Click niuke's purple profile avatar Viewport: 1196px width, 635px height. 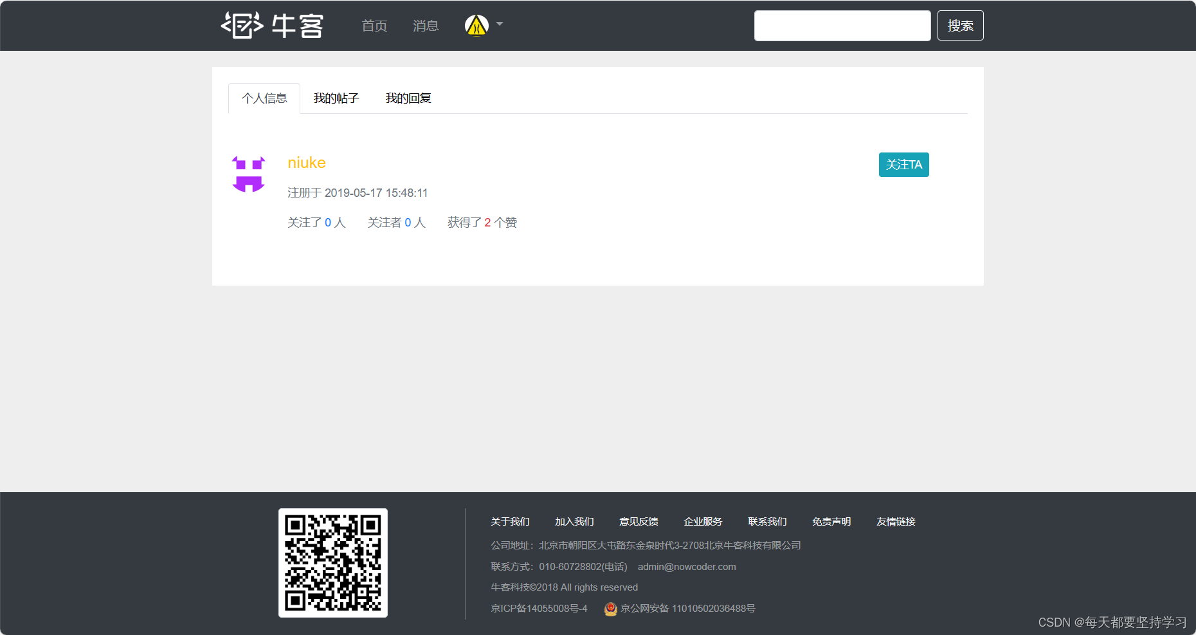248,174
